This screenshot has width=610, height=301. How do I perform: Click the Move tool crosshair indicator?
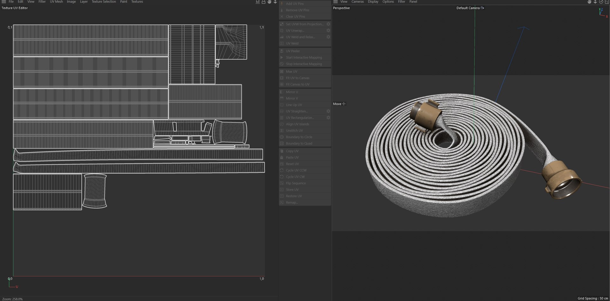coord(344,104)
